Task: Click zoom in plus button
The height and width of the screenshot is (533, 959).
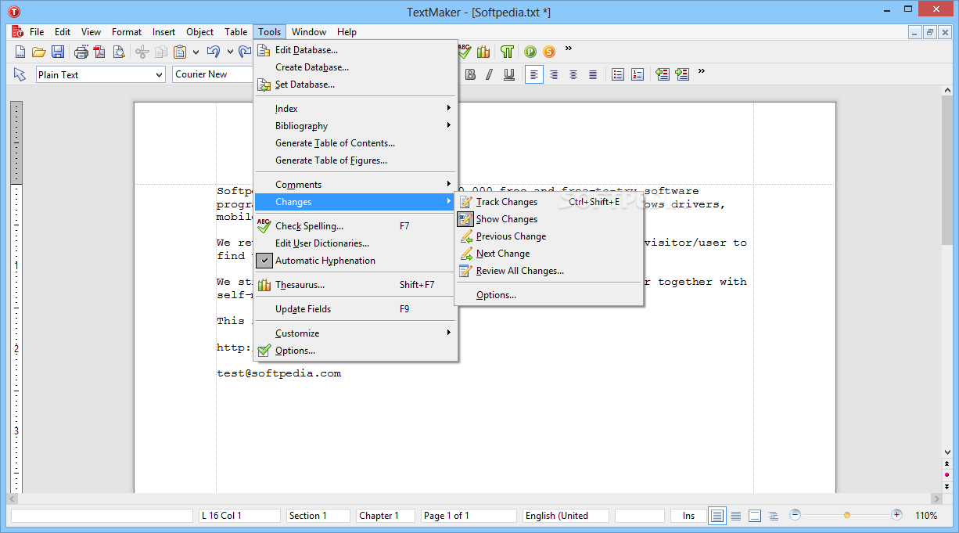Action: tap(896, 515)
